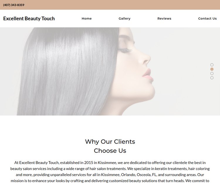
Task: Navigate to Contact Us
Action: [x=207, y=18]
